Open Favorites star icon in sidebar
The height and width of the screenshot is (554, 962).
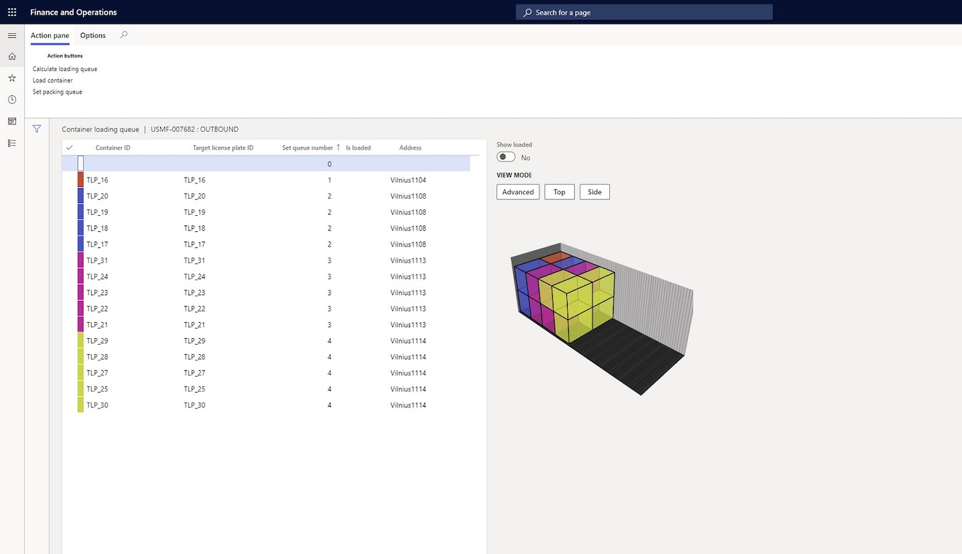[x=12, y=78]
